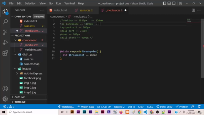
Task: Open sass.css in dist\css folder
Action: click(29, 59)
